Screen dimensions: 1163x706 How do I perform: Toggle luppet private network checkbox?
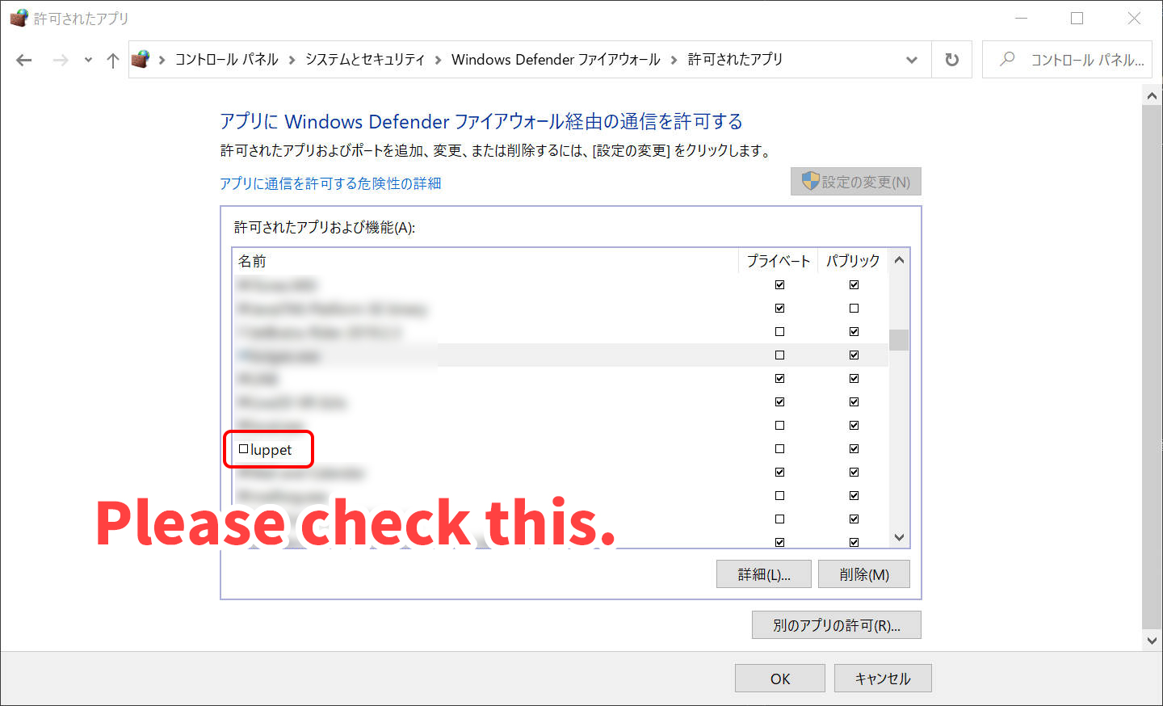pyautogui.click(x=779, y=448)
